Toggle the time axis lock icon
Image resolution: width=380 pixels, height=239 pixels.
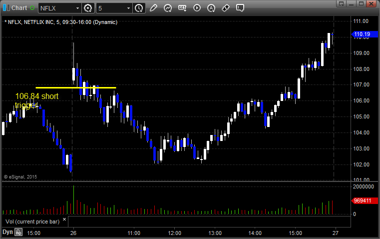[18, 232]
